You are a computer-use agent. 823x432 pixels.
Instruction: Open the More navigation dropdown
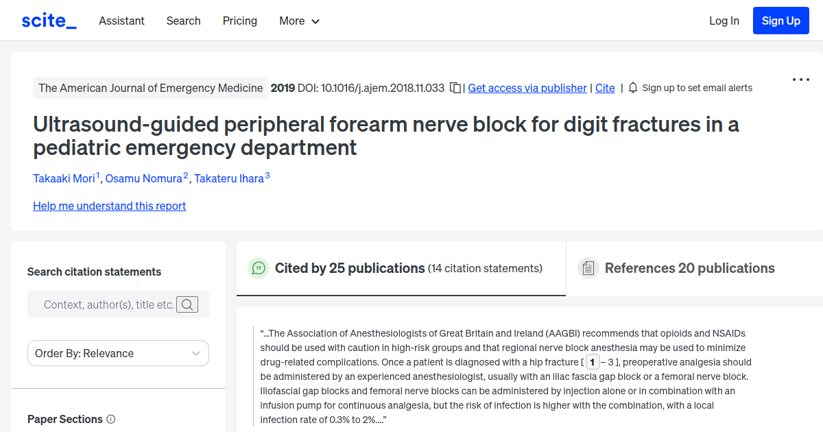click(299, 21)
